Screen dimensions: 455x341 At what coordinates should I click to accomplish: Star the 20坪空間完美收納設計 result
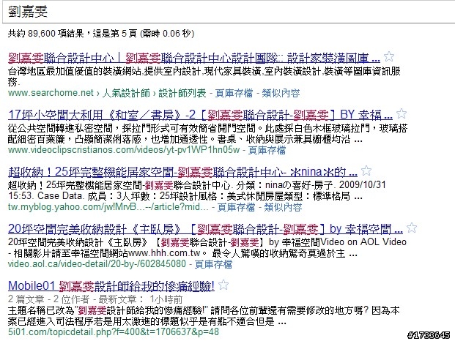click(x=412, y=228)
